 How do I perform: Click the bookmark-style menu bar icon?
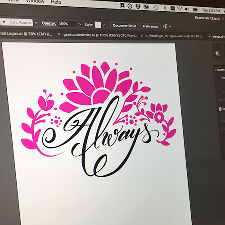(x=122, y=6)
